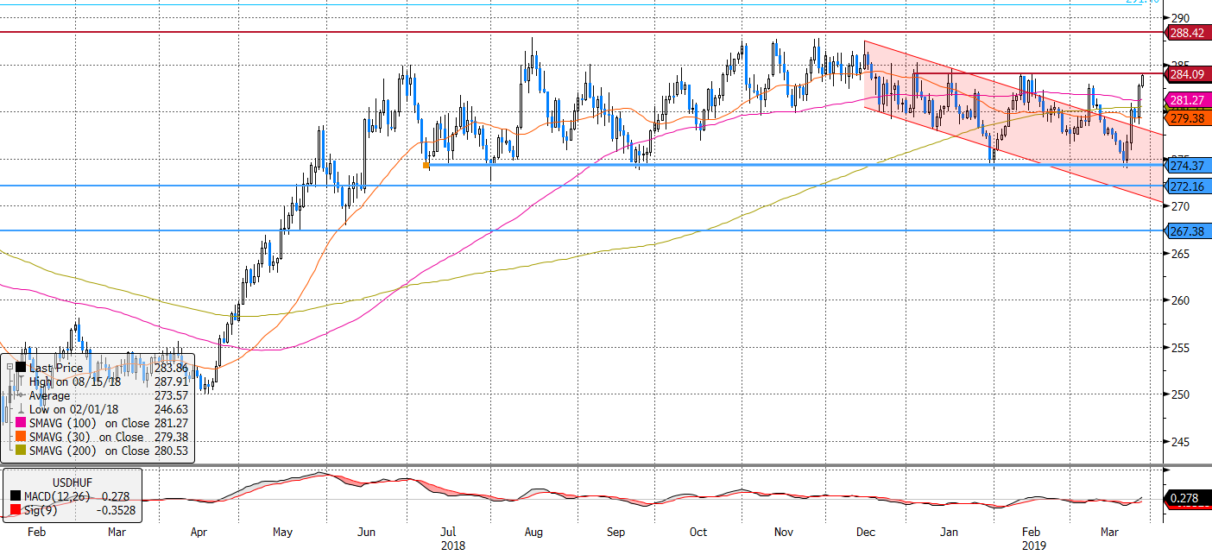
Task: Click the 284.09 red price axis label
Action: click(x=1190, y=74)
